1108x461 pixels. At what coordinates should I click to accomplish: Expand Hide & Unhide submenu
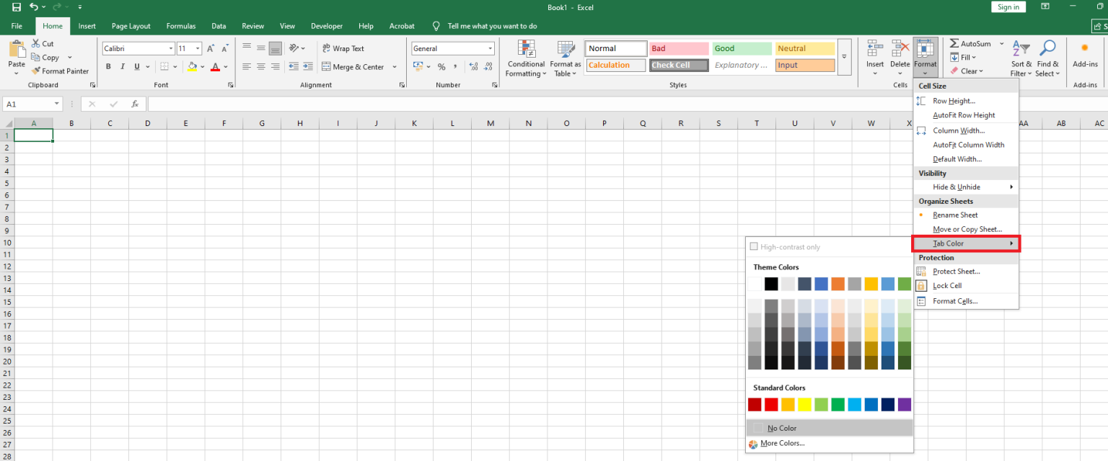pos(966,187)
